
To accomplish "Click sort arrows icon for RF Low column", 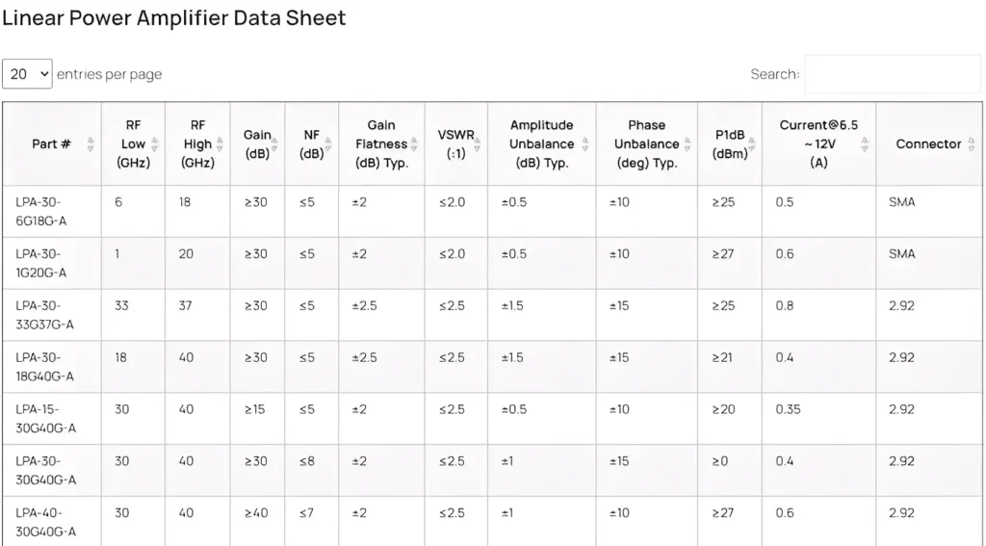I will tap(155, 144).
